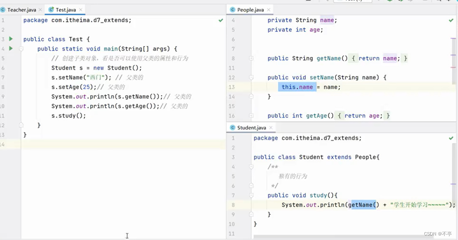Click the Debug icon next to Run
Viewport: 458px width, 240px height.
pyautogui.click(x=400, y=2)
